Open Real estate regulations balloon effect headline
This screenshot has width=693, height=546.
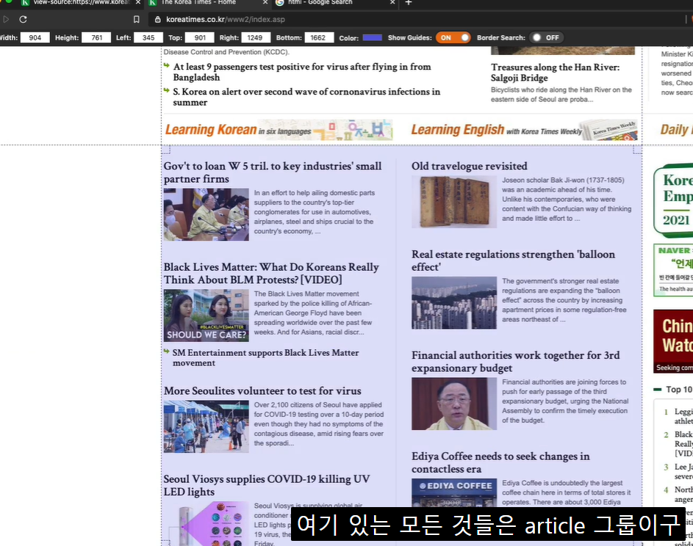click(x=513, y=261)
